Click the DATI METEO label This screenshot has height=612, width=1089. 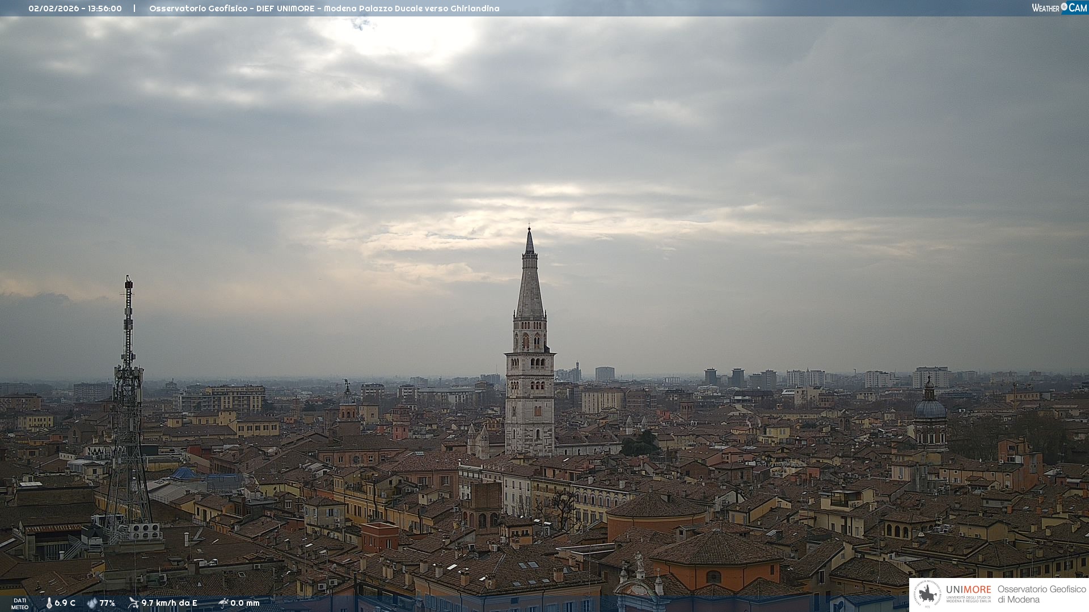tap(20, 603)
